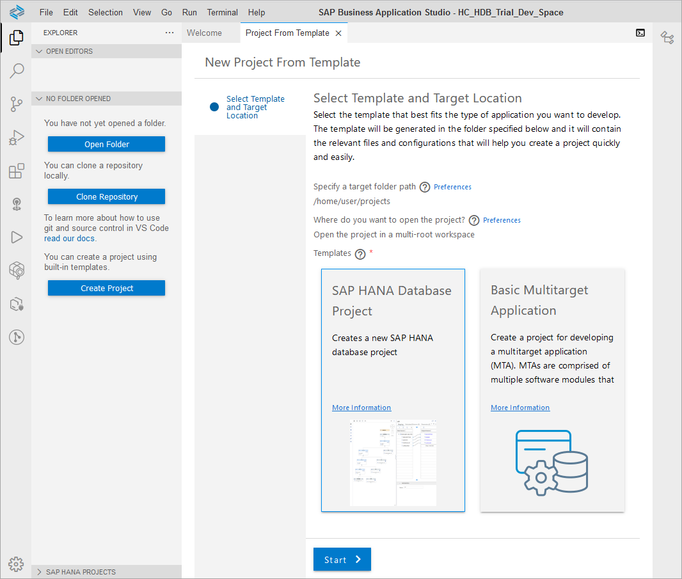Open Explorer more actions ellipsis
Image resolution: width=682 pixels, height=579 pixels.
170,33
